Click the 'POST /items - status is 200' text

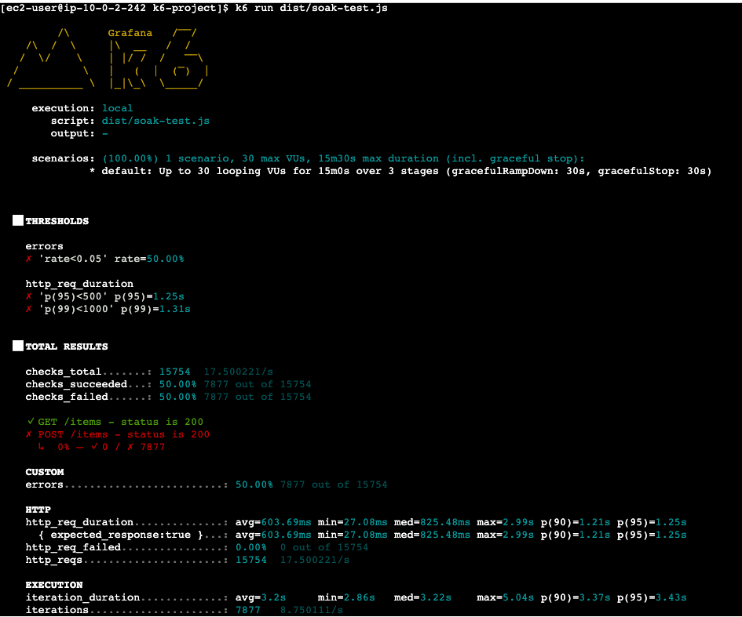pos(124,434)
